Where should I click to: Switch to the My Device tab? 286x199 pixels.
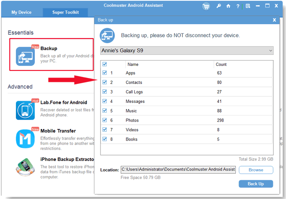tap(21, 12)
